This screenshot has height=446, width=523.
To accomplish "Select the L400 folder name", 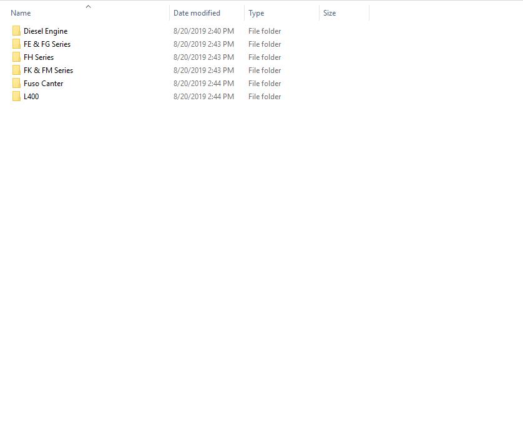I will pyautogui.click(x=31, y=96).
